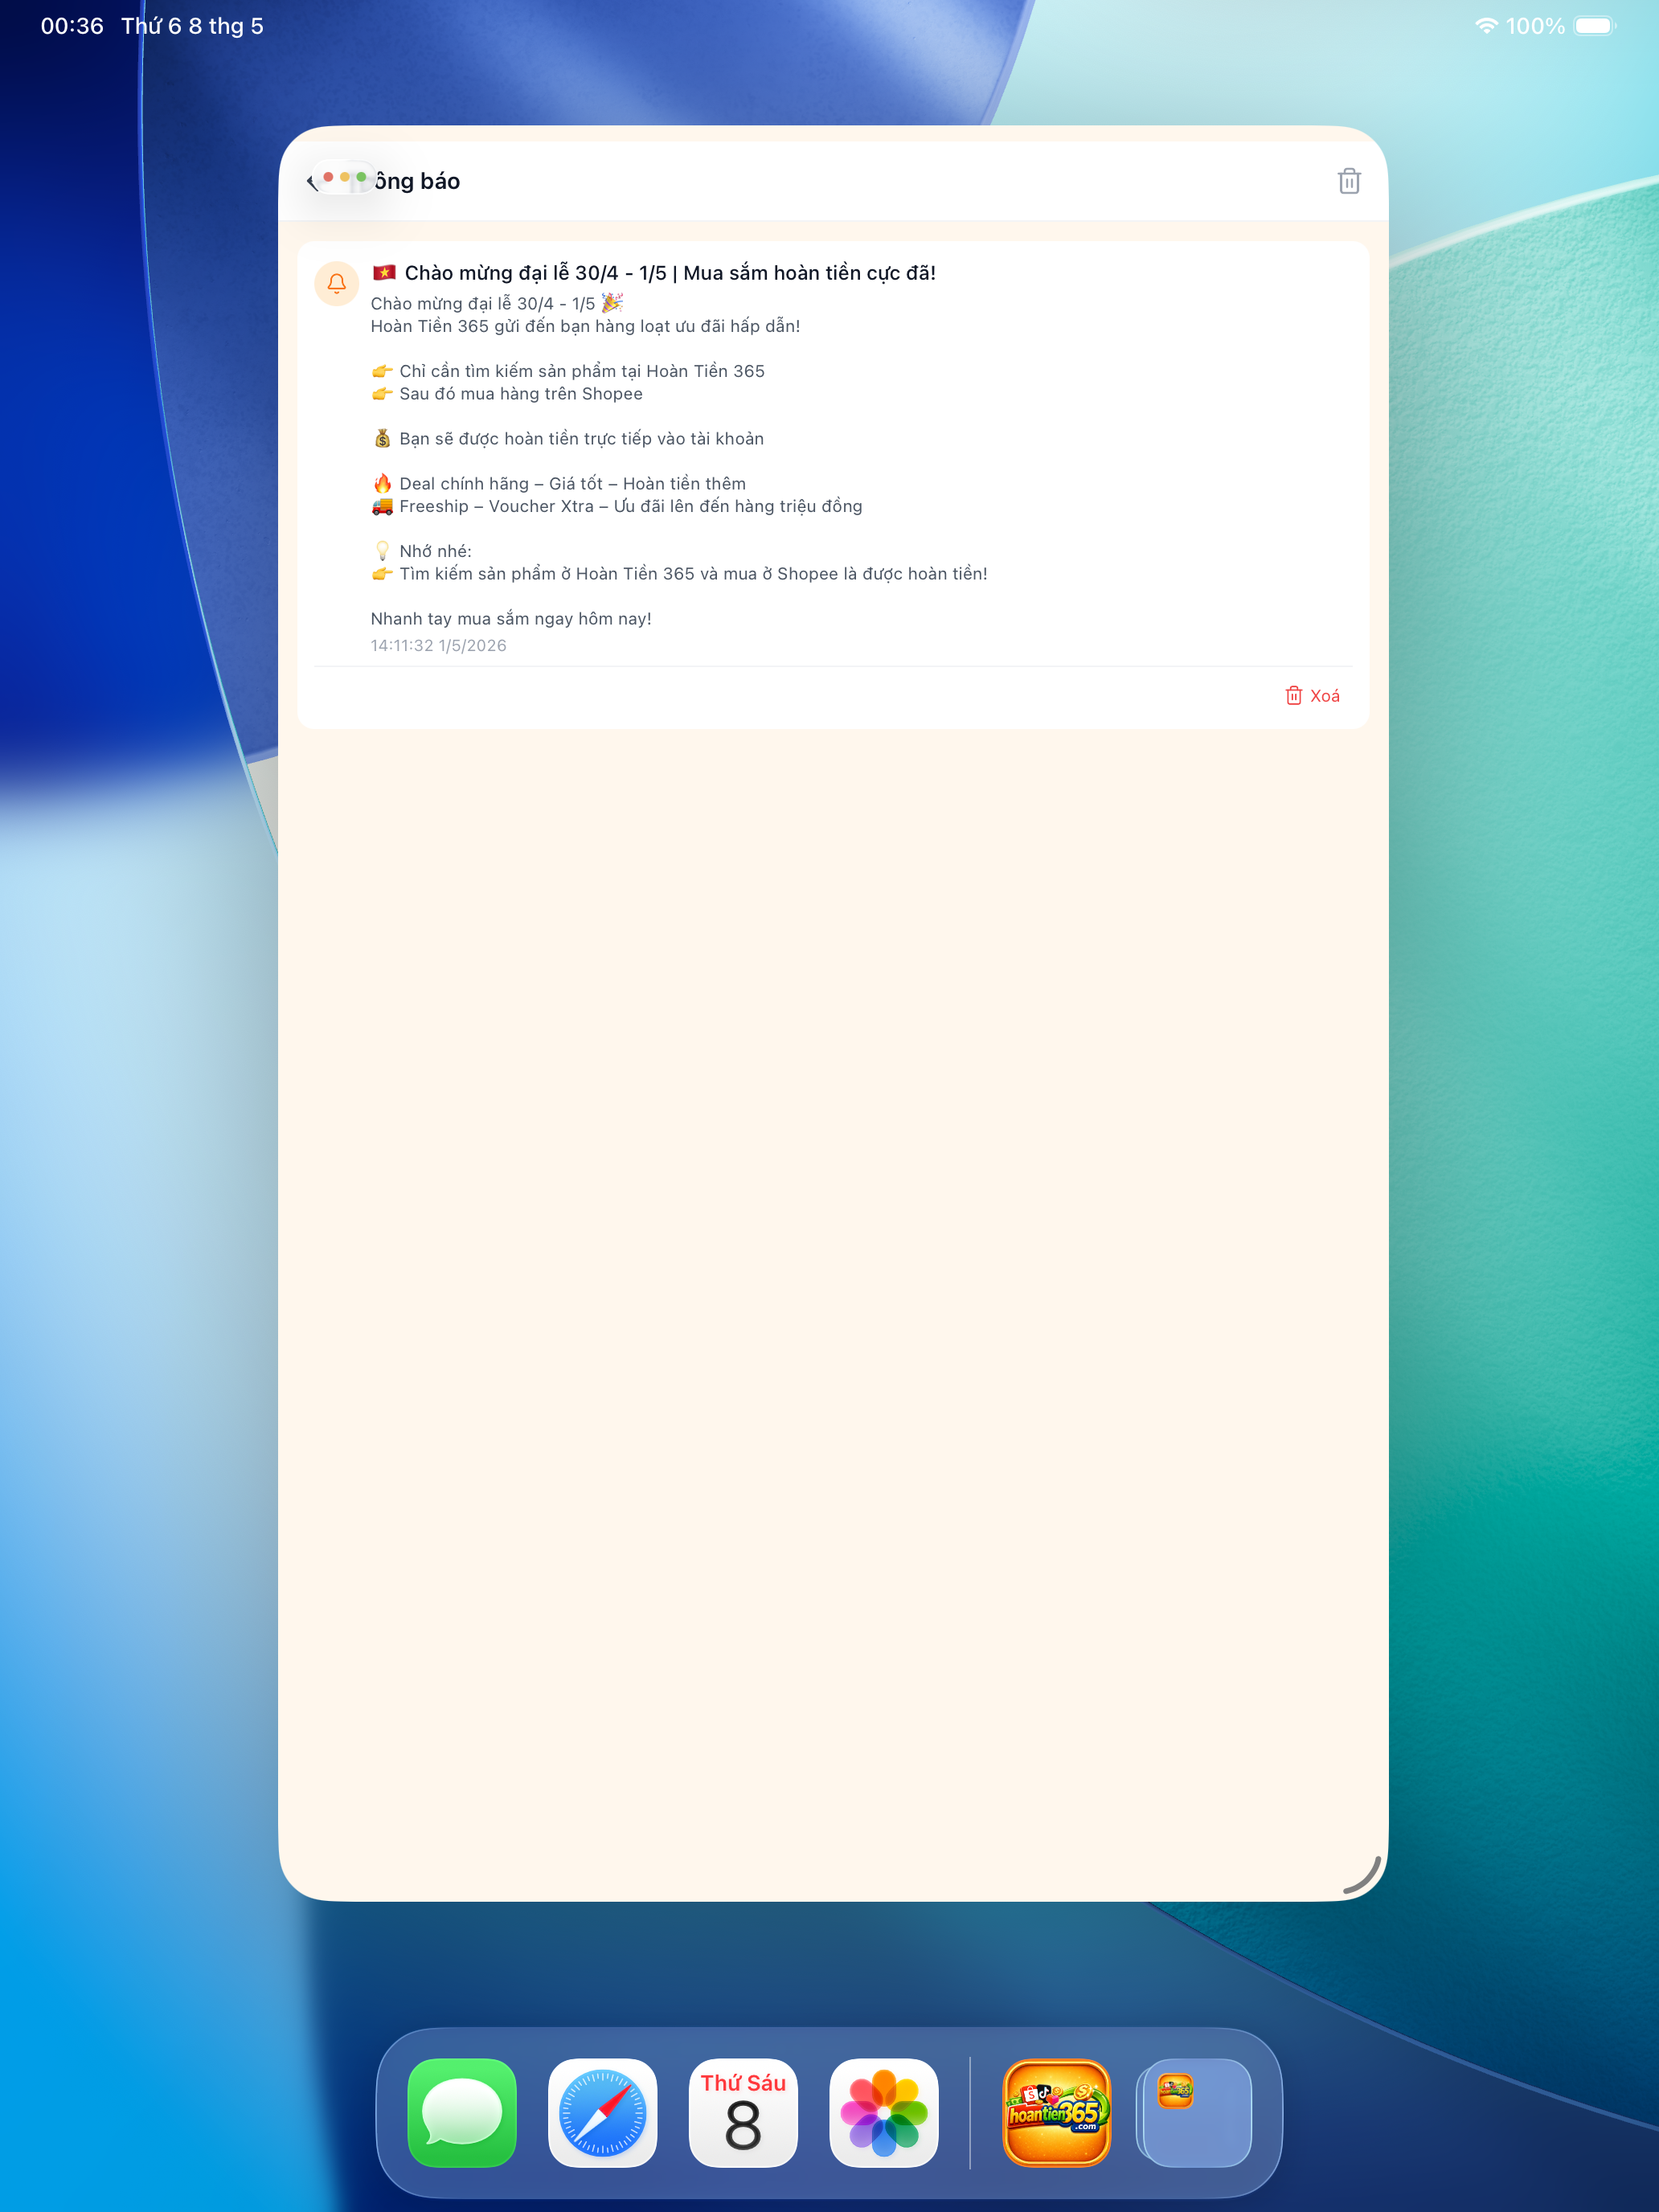
Task: Click the Wi-Fi icon in the status bar
Action: point(1486,26)
